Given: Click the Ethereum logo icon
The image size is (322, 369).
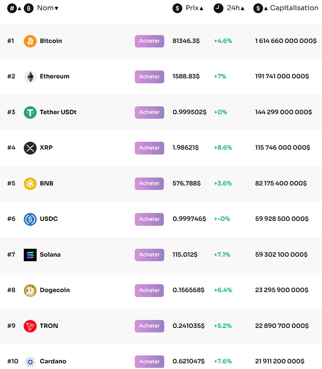Looking at the screenshot, I should tap(30, 77).
